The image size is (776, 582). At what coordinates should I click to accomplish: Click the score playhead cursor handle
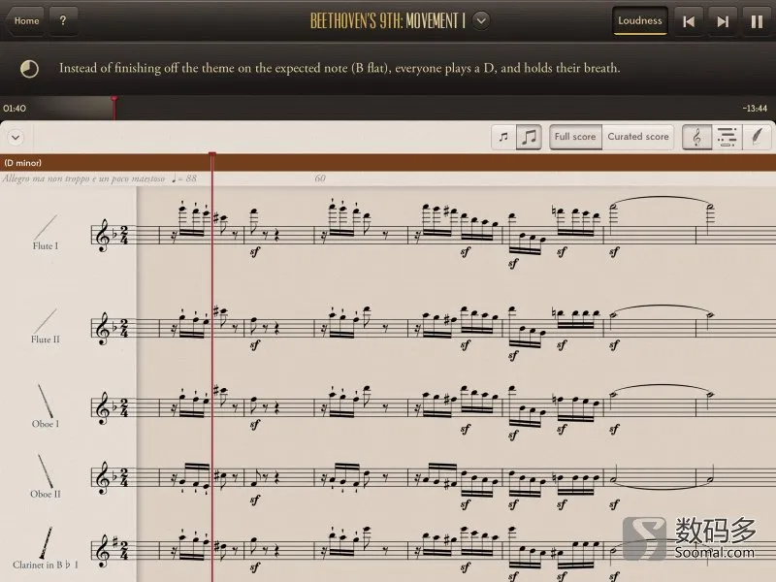212,156
